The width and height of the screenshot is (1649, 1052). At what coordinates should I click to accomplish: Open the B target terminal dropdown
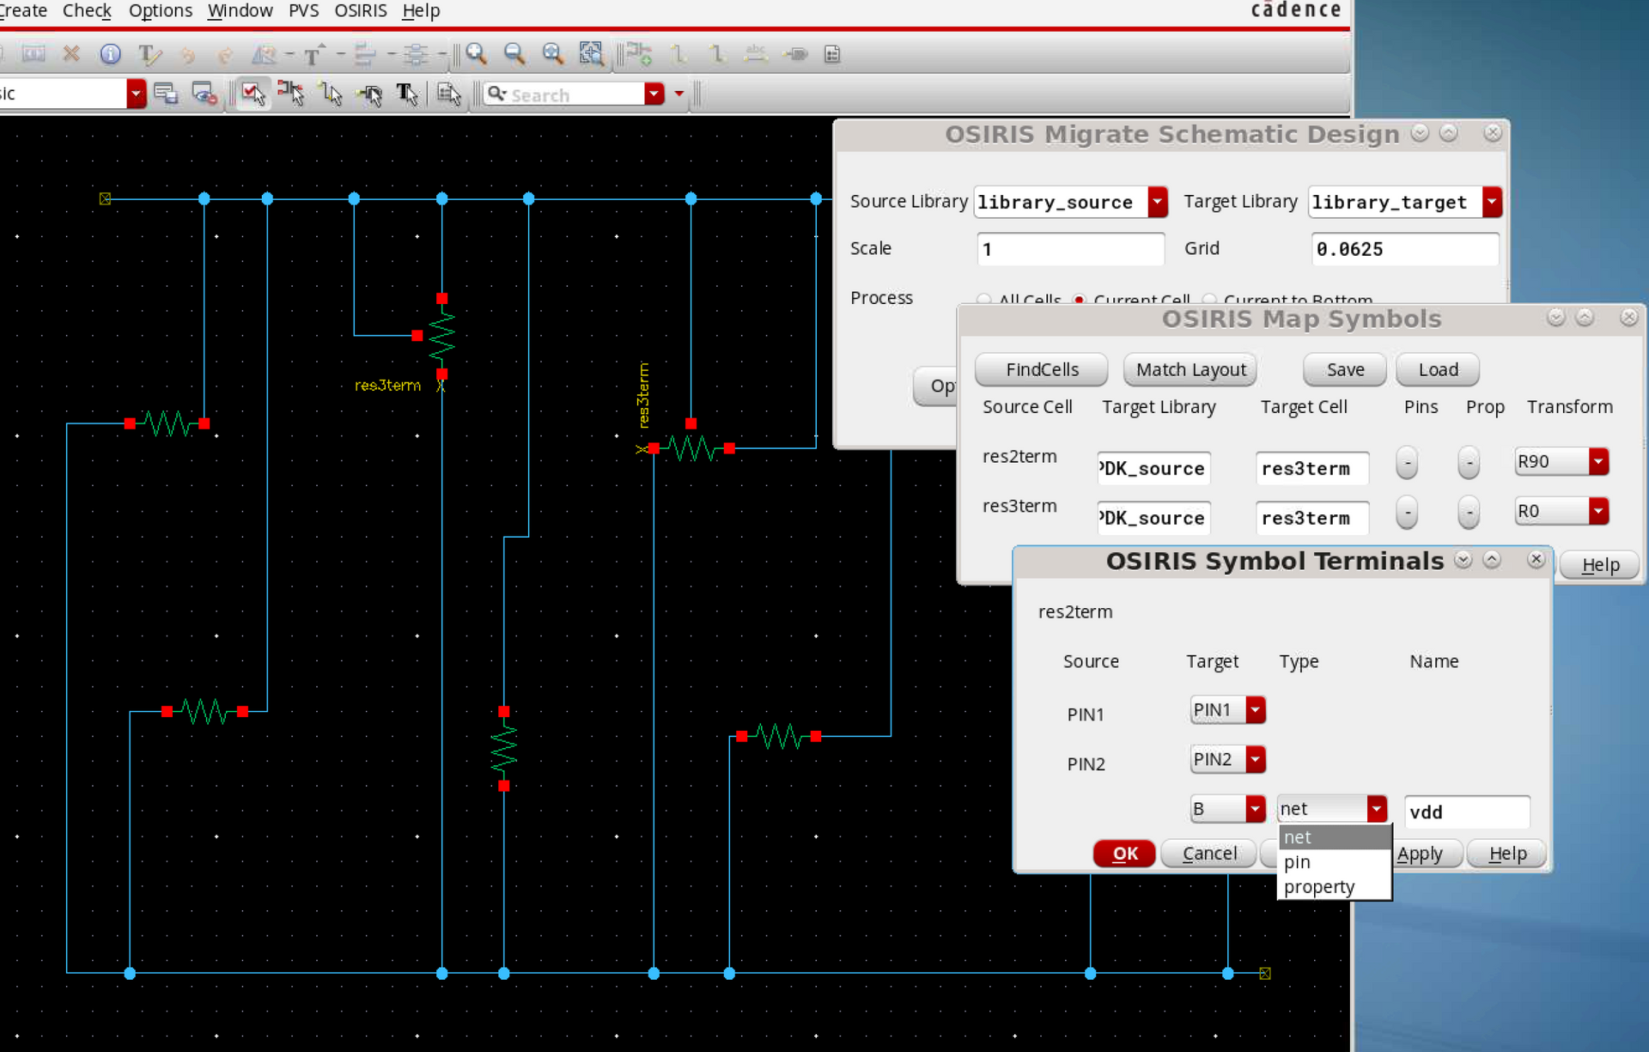coord(1255,809)
